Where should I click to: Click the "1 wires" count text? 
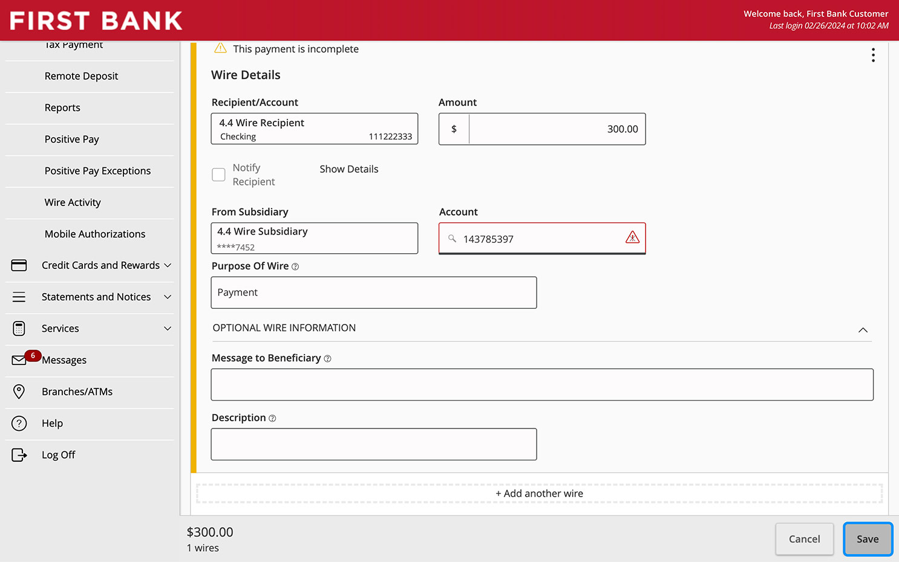[x=203, y=548]
